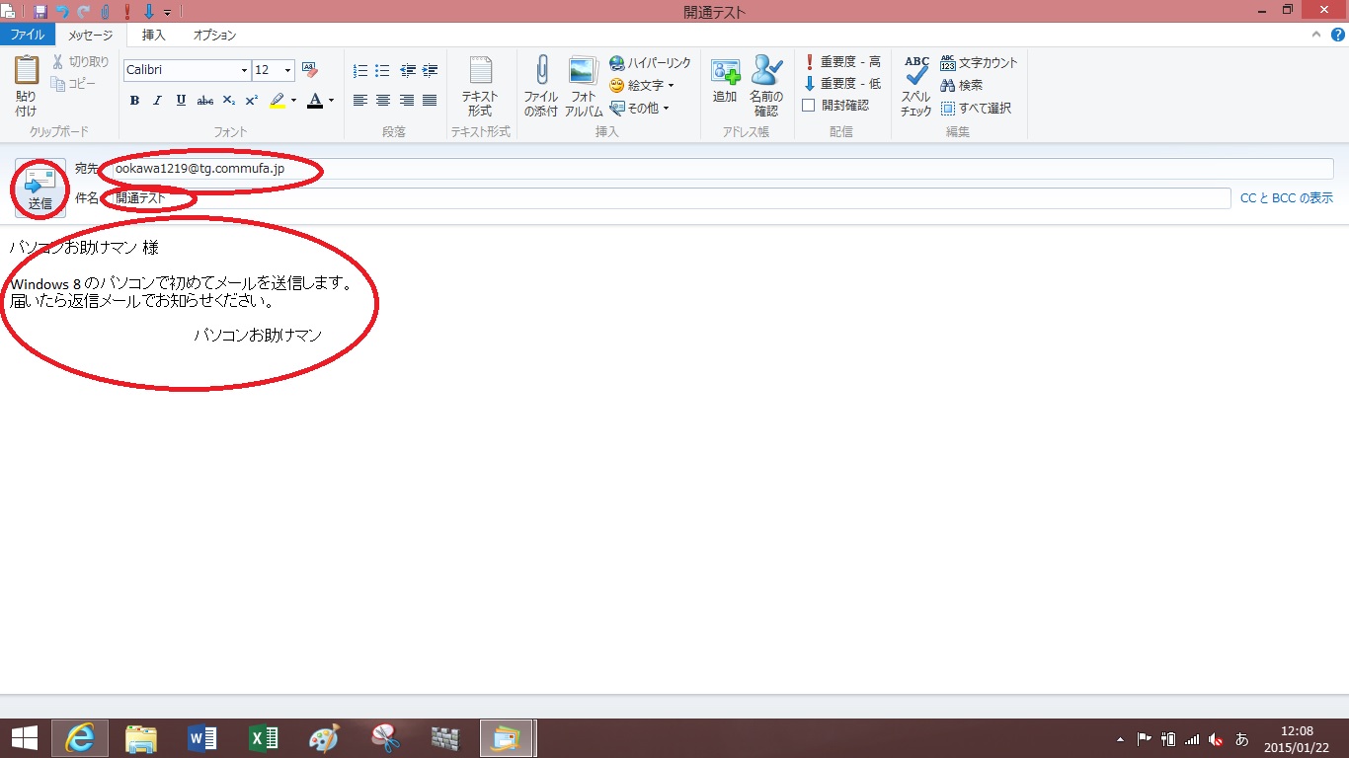Set high importance (重要度 - 高)
This screenshot has width=1349, height=758.
coord(841,61)
